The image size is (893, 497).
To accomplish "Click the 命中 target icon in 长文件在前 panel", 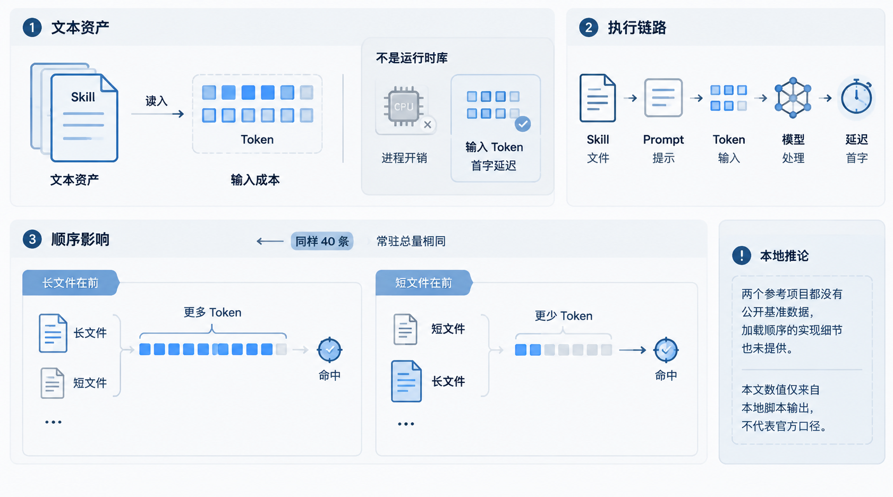I will pos(329,350).
